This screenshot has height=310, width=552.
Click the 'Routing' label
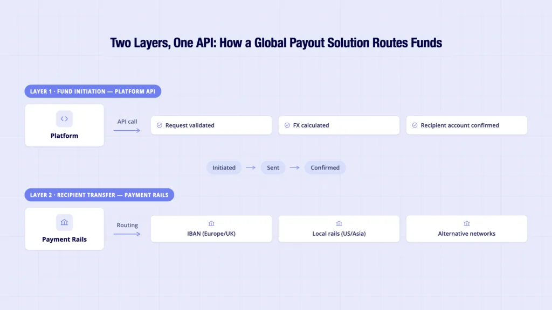point(127,225)
